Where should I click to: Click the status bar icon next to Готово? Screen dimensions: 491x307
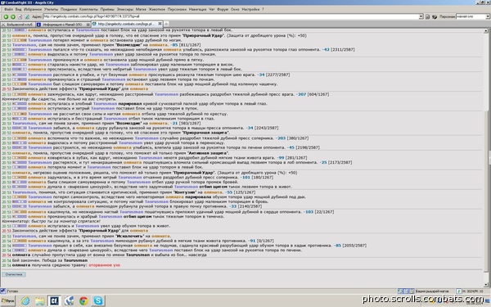click(3, 291)
